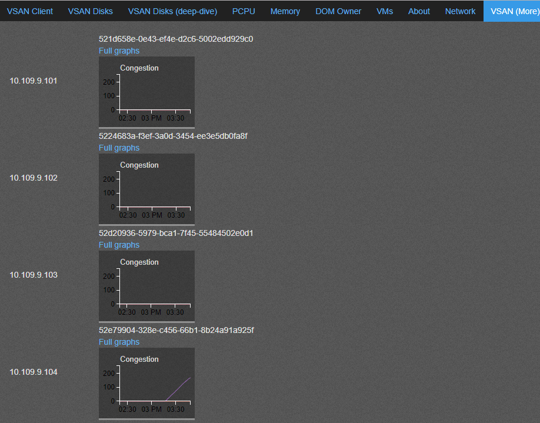Open the DOM Owner tab
Image resolution: width=540 pixels, height=423 pixels.
pos(338,11)
